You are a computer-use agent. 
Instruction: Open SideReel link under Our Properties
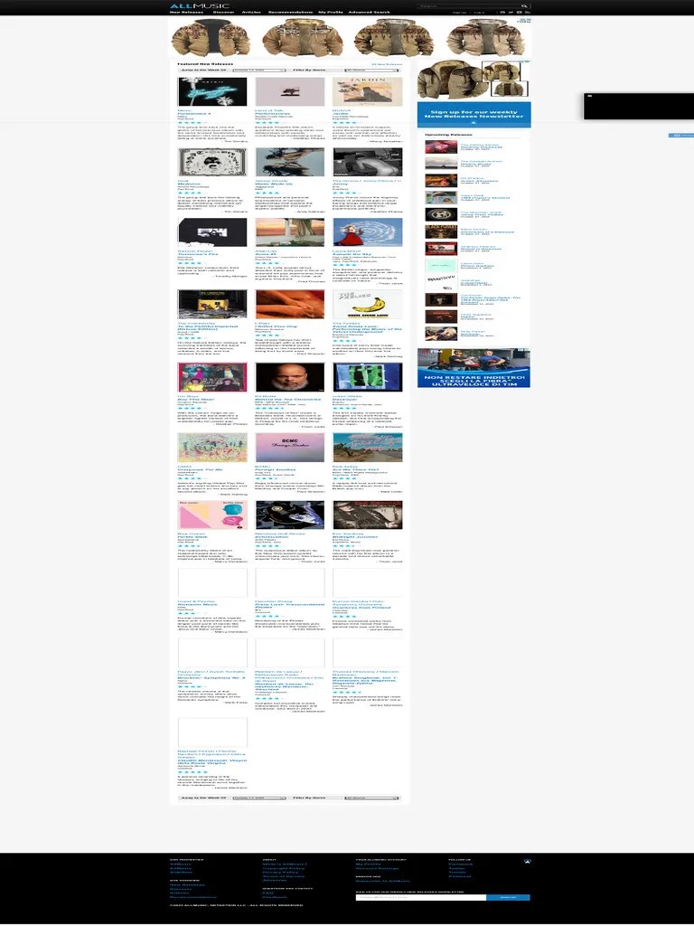click(x=181, y=873)
